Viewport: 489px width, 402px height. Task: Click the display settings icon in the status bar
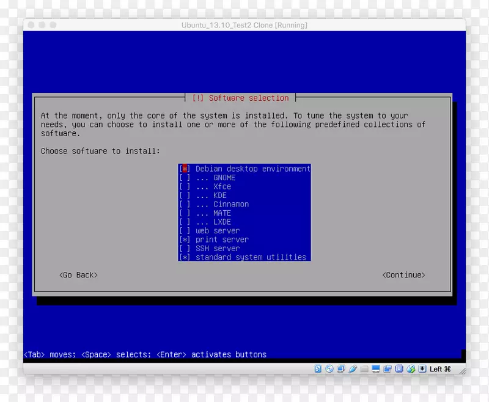375,369
